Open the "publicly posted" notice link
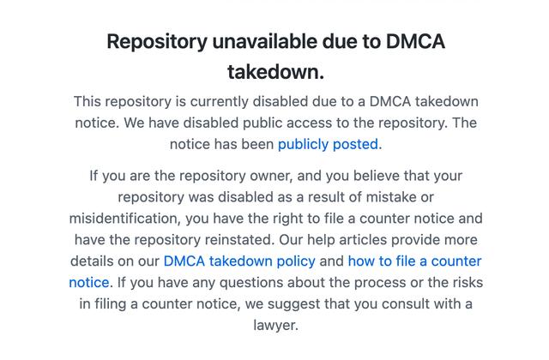549x360 pixels. pyautogui.click(x=328, y=144)
